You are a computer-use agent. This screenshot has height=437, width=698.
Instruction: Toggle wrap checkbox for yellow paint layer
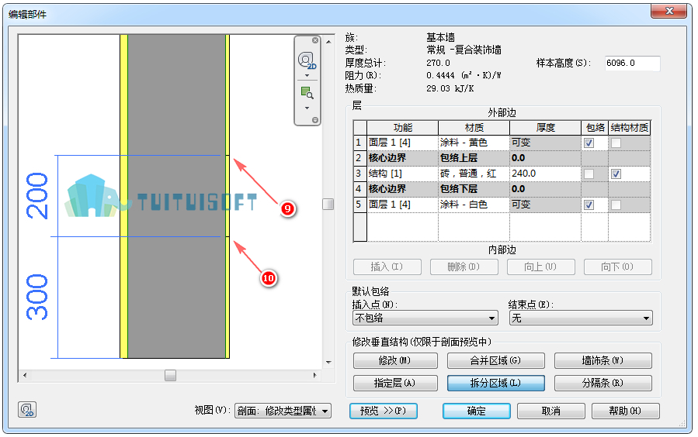(x=589, y=143)
